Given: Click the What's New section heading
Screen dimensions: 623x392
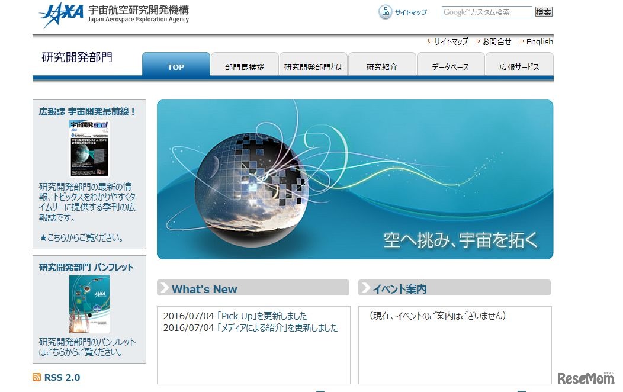Looking at the screenshot, I should tap(204, 289).
